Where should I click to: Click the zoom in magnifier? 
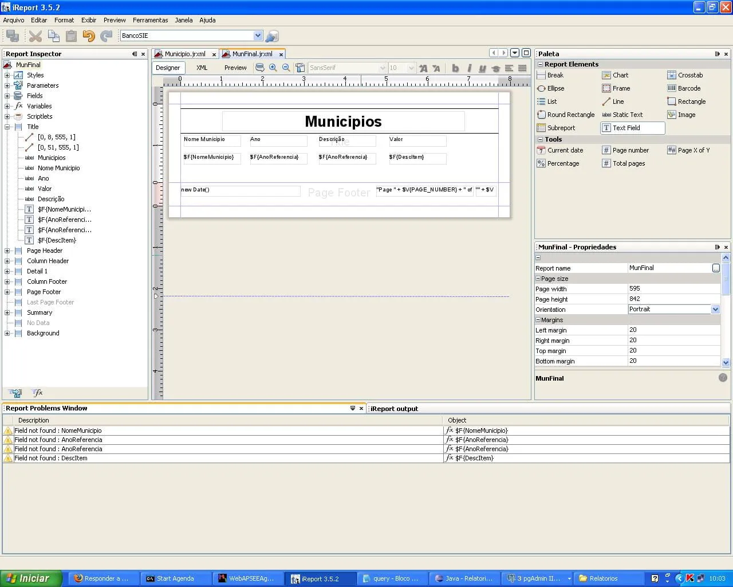pos(273,68)
